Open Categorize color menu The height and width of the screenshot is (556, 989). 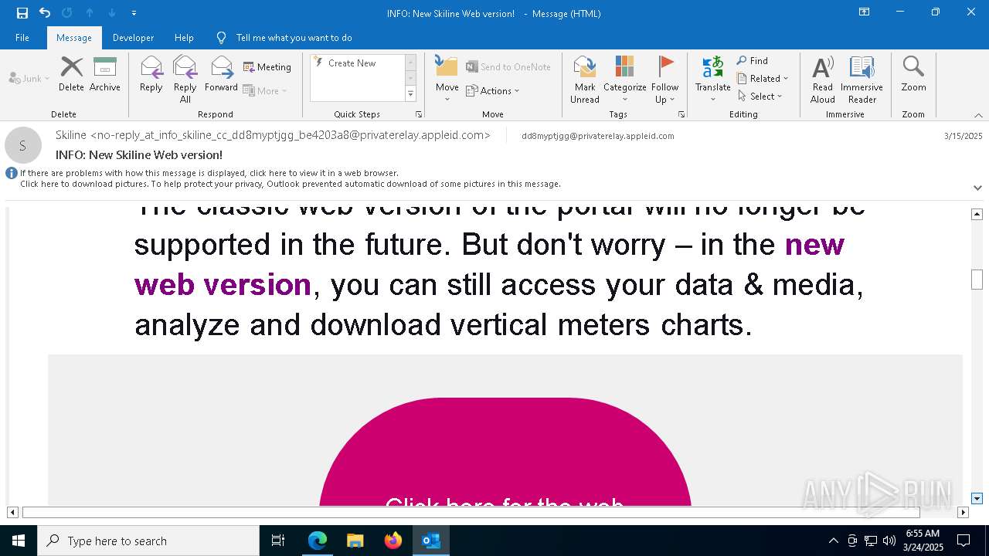624,80
